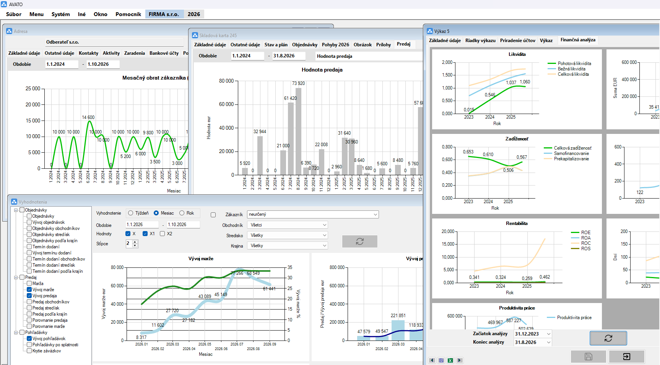The image size is (660, 365).
Task: Toggle the checkbox before Zákazník
Action: 213,215
